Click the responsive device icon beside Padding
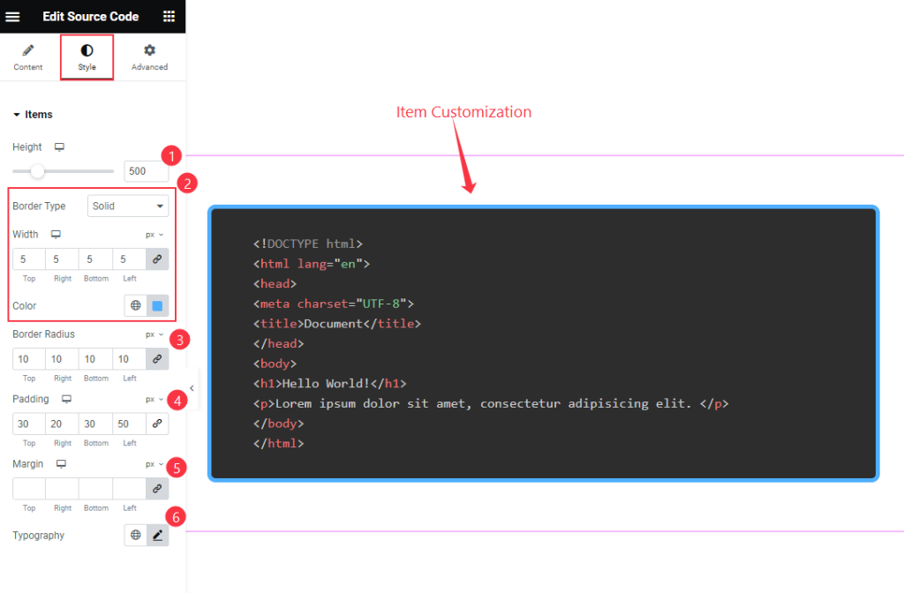The height and width of the screenshot is (593, 904). [67, 399]
